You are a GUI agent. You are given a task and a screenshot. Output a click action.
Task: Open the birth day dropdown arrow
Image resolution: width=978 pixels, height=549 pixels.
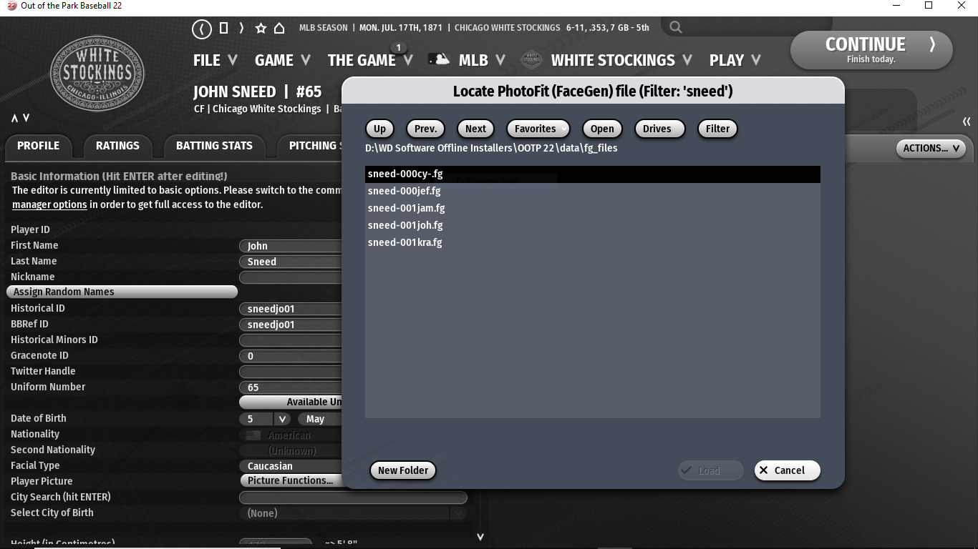(282, 419)
